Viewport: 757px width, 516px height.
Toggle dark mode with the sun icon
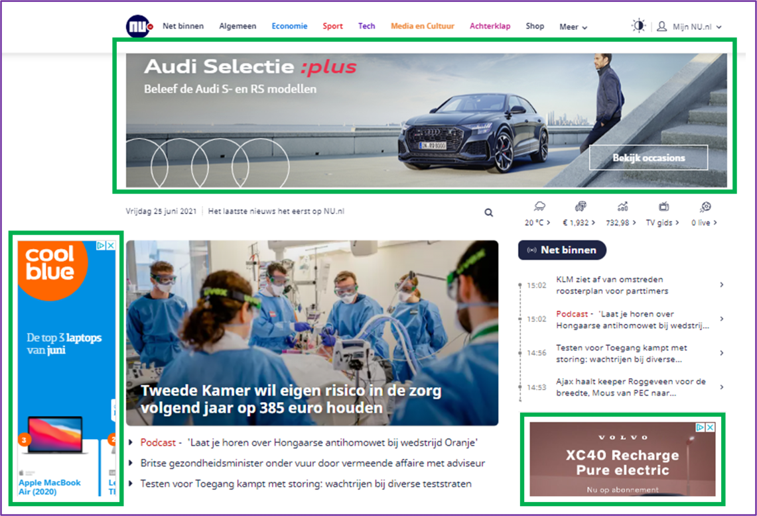pos(638,26)
